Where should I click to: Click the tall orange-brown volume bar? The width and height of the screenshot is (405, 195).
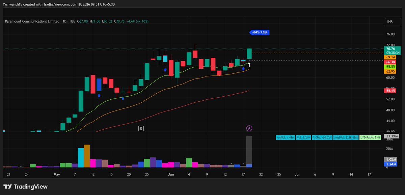[87, 156]
